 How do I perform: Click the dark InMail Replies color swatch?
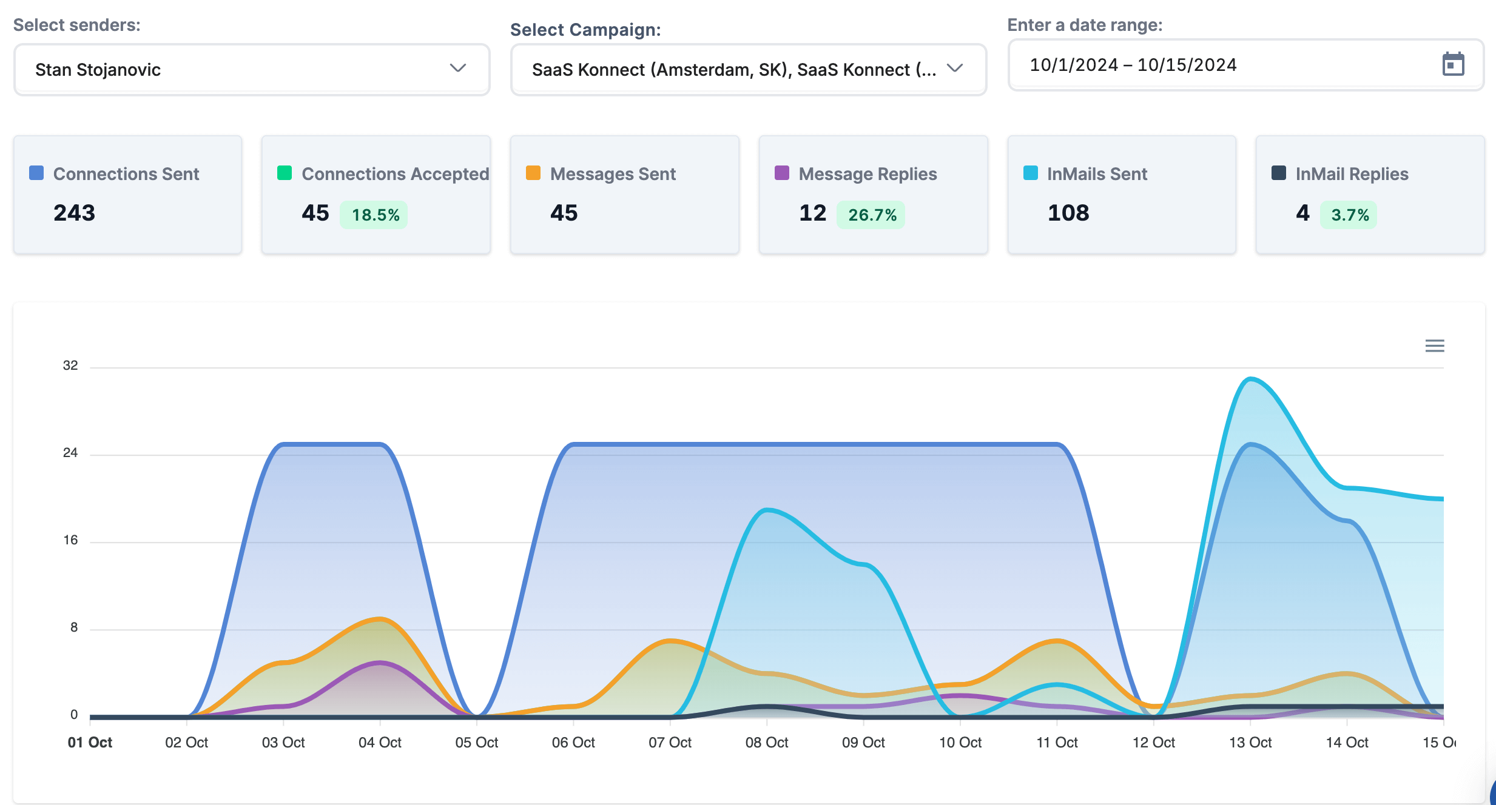(x=1279, y=173)
